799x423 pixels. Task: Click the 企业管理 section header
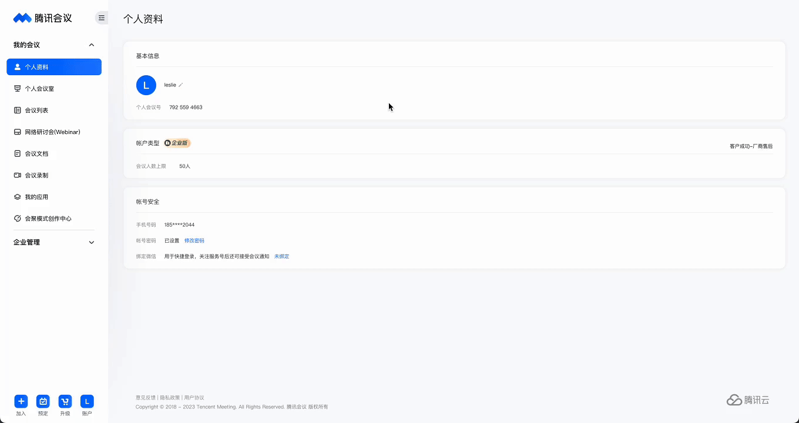[x=26, y=243]
